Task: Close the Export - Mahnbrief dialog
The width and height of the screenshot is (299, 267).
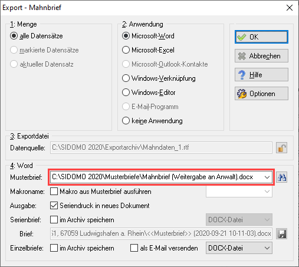Action: (290, 8)
